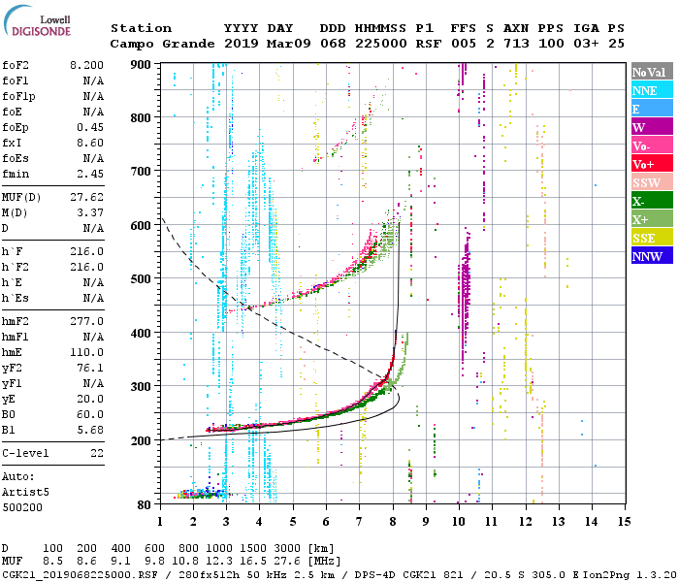Viewport: 679px width, 582px height.
Task: Click the 200 km height axis label
Action: [141, 440]
